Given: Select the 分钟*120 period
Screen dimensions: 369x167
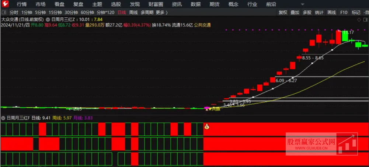Looking at the screenshot, I should [105, 13].
